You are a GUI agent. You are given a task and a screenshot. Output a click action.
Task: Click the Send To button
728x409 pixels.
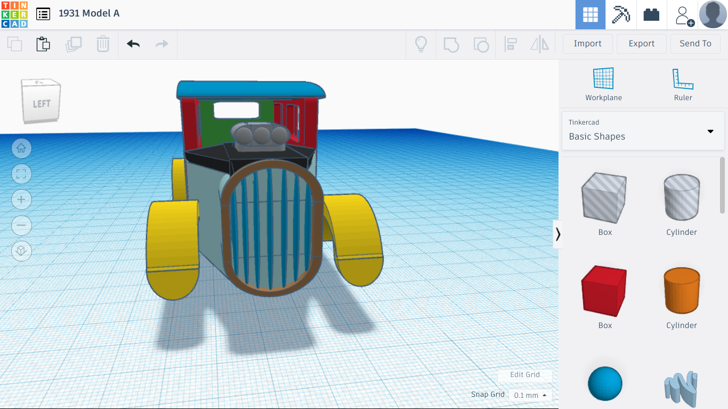pyautogui.click(x=695, y=44)
